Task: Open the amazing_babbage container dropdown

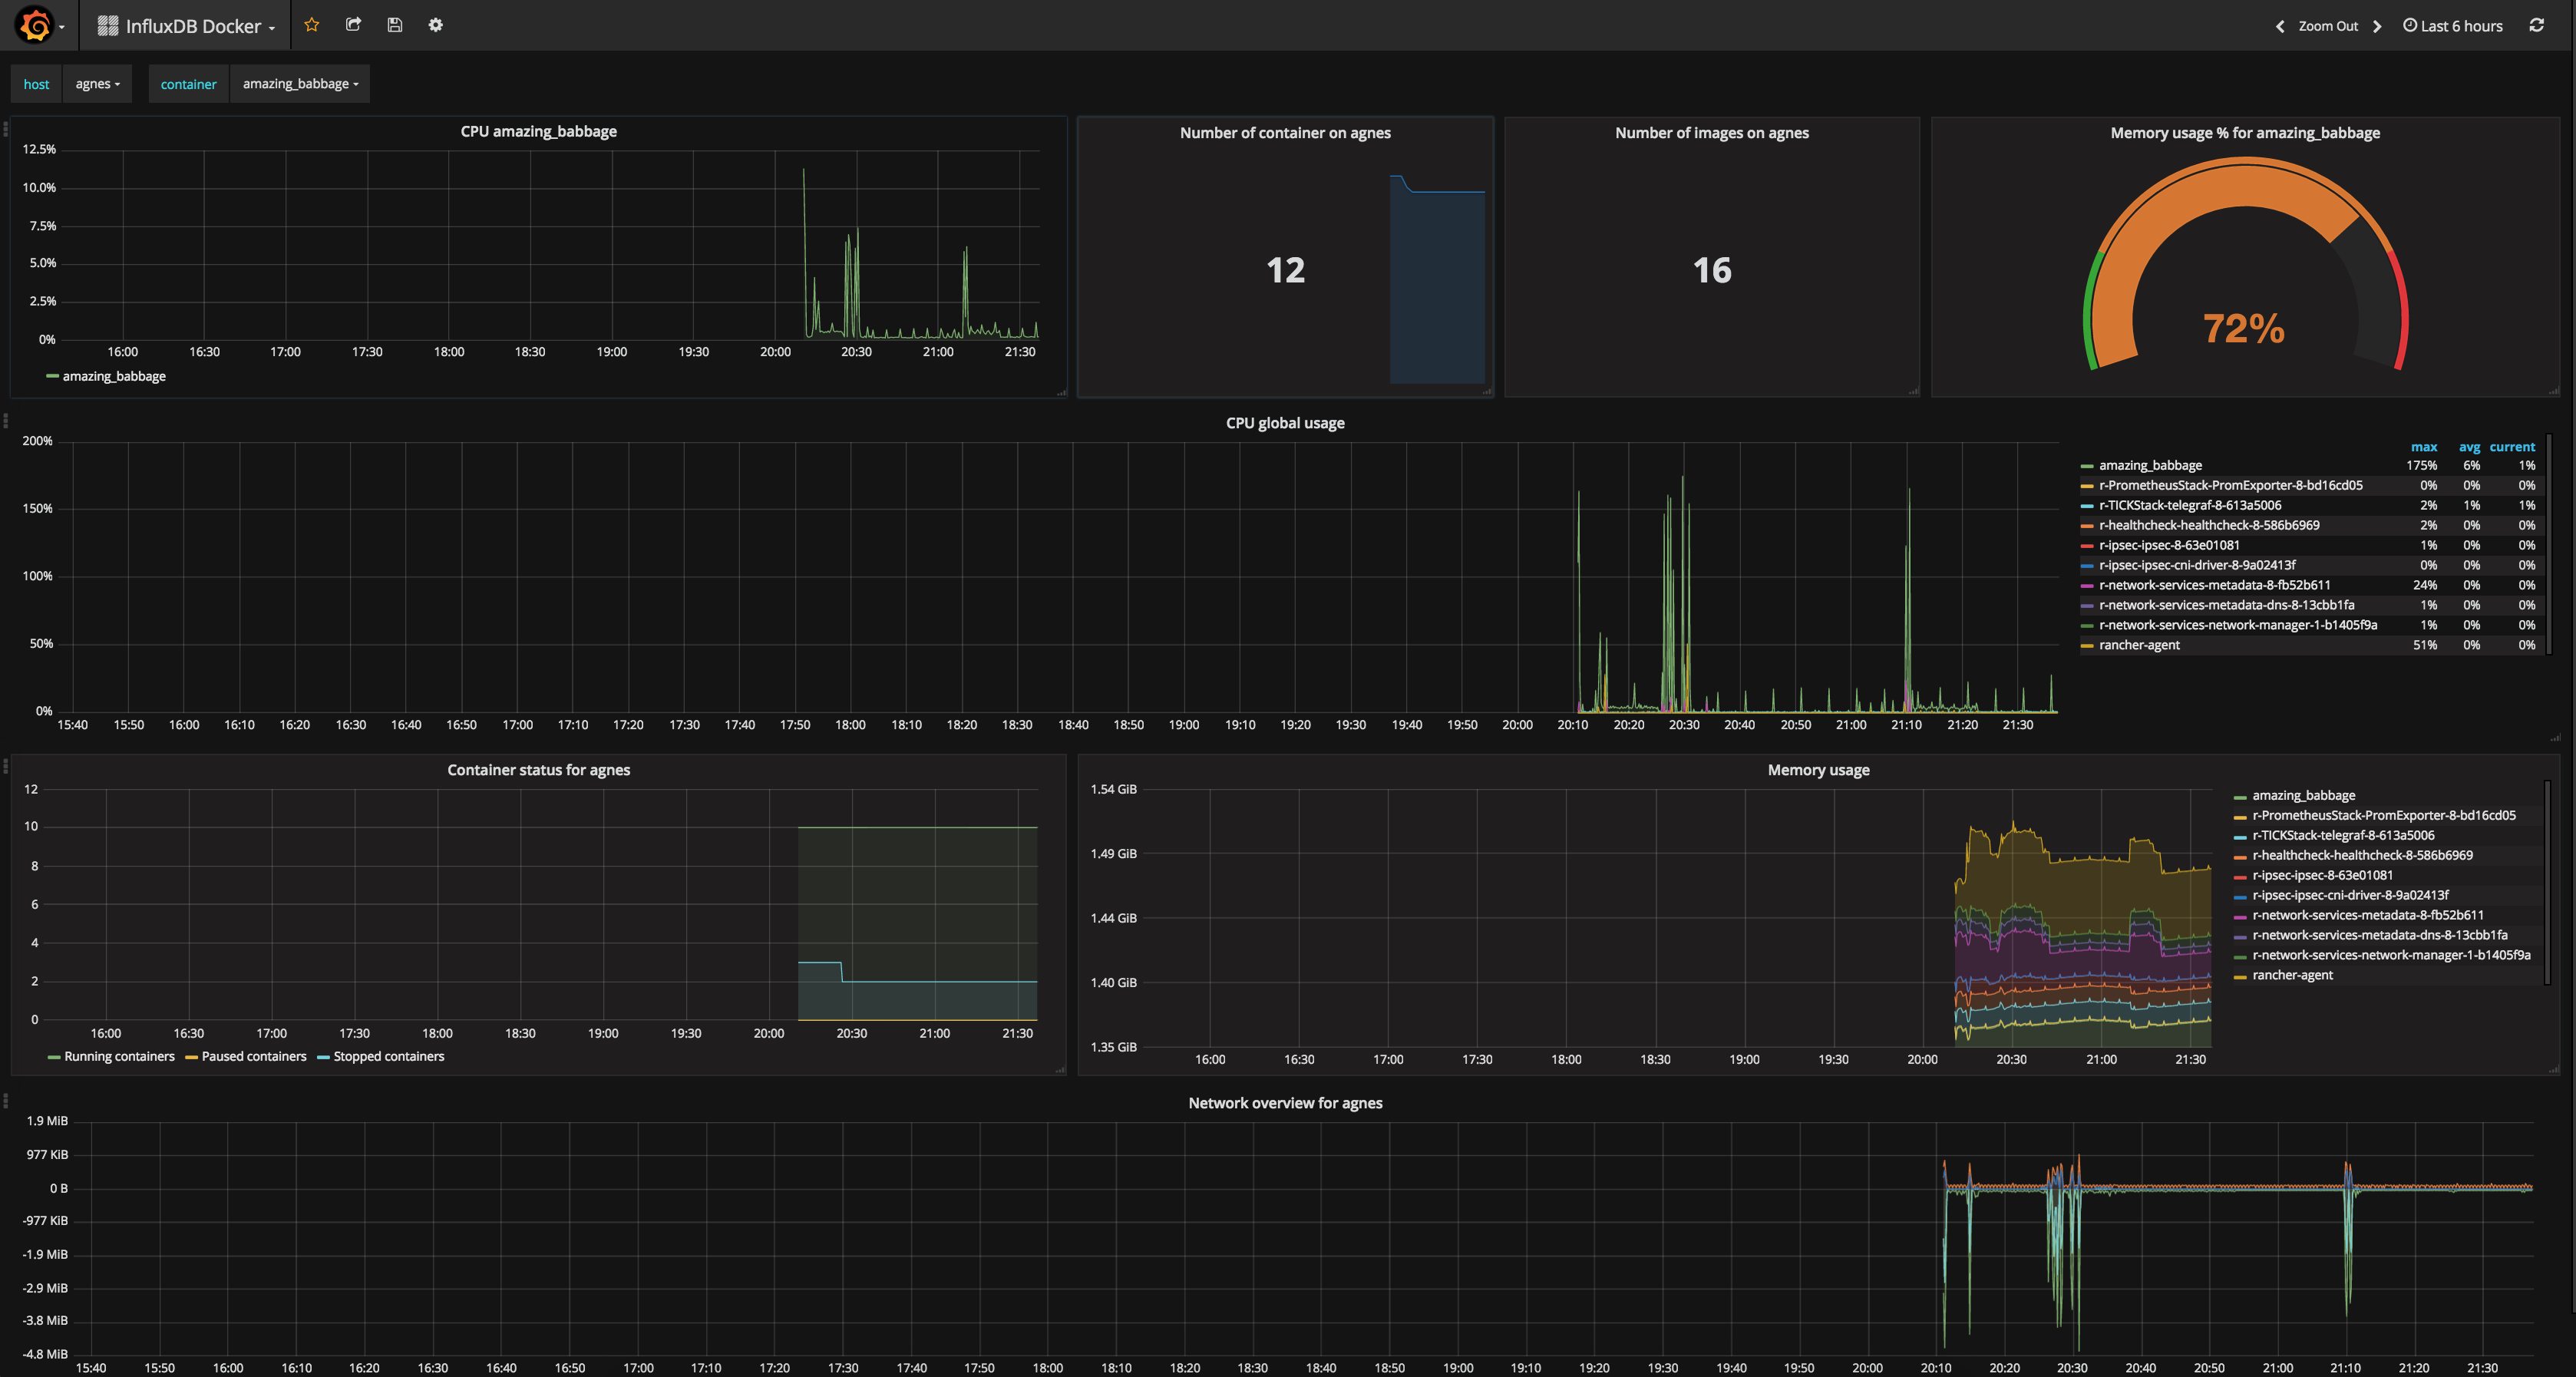Action: tap(299, 84)
